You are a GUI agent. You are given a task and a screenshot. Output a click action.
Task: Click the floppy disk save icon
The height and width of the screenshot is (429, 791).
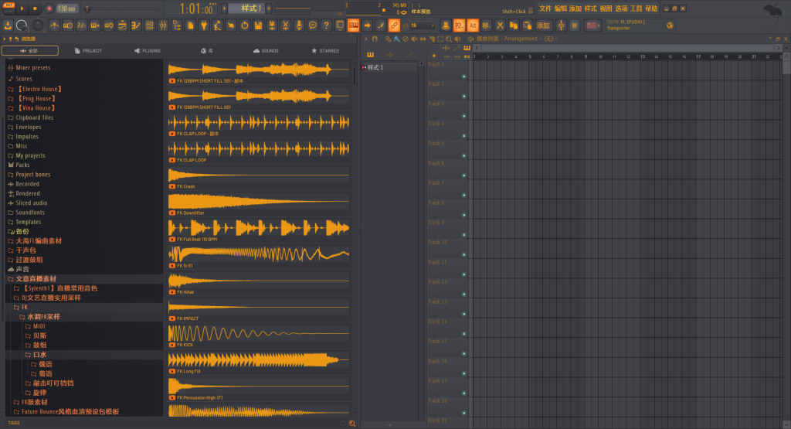tap(258, 26)
